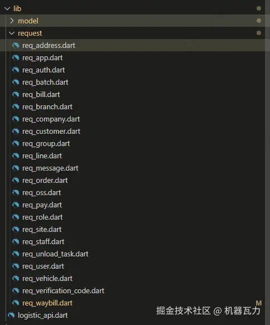This screenshot has width=270, height=325.
Task: Click Dart icon beside req_auth.dart
Action: (16, 70)
